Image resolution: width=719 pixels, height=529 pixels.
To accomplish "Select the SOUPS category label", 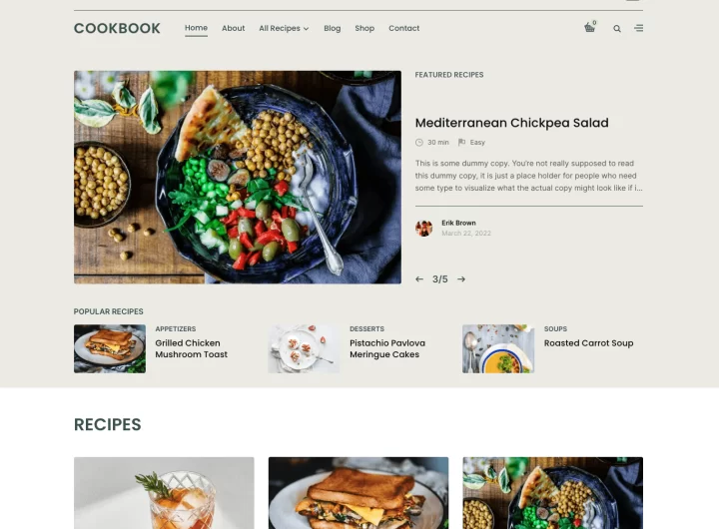I will pos(555,329).
